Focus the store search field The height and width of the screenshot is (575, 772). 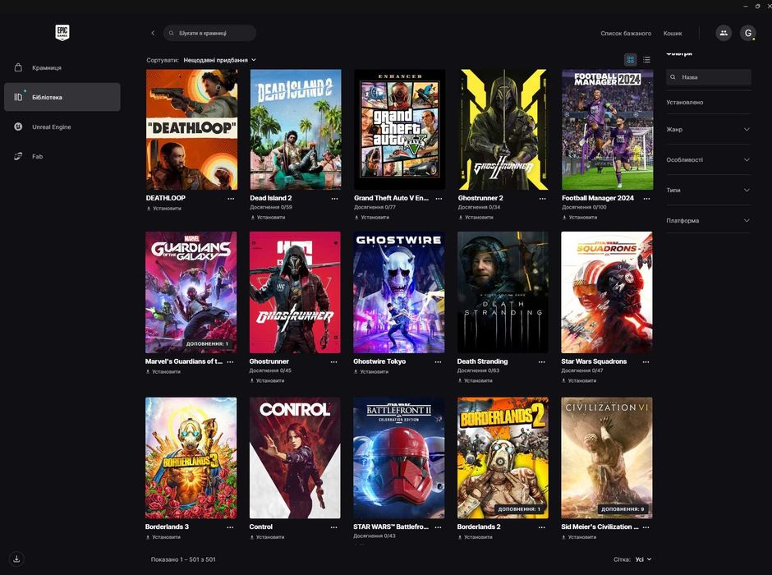coord(209,33)
